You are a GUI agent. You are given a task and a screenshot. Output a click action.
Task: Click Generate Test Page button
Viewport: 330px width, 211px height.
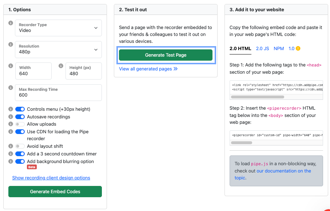coord(166,55)
